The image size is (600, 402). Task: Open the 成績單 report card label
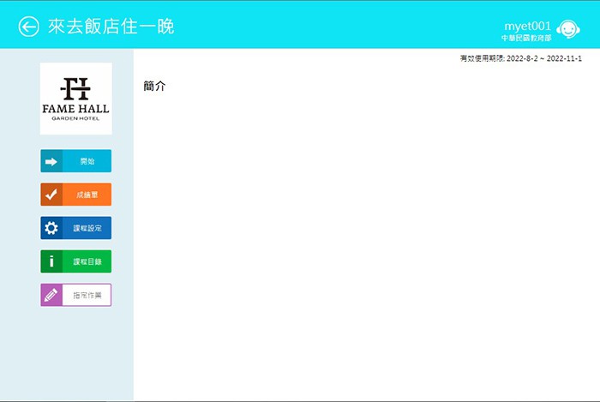pyautogui.click(x=87, y=195)
